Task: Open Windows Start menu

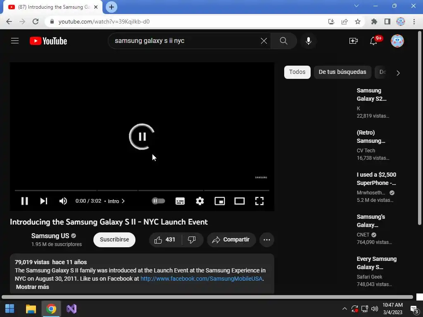Action: 10,309
